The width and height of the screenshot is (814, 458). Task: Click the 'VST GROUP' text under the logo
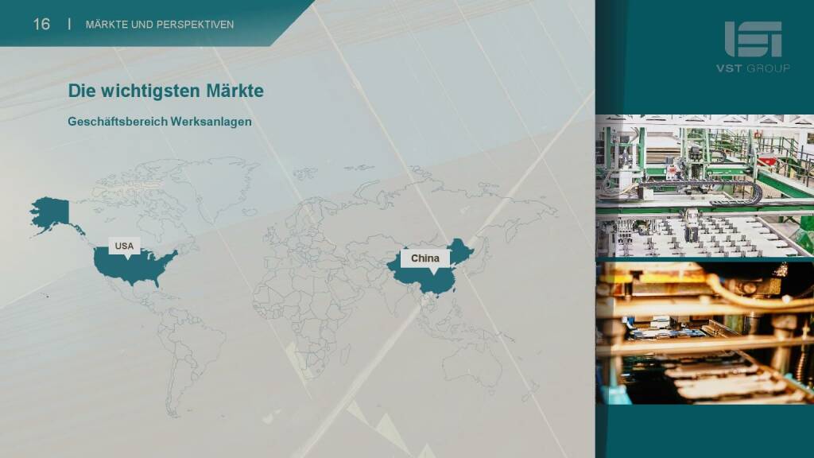(752, 68)
